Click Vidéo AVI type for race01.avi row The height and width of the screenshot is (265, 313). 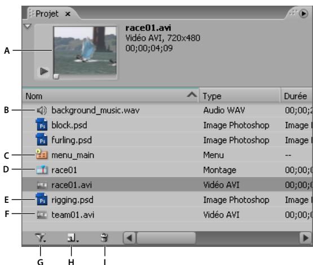[221, 185]
